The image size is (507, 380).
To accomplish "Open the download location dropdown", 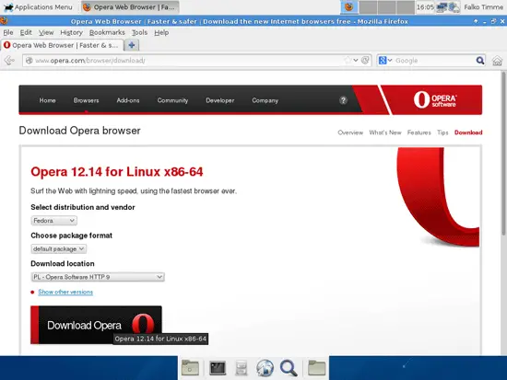I will 98,277.
